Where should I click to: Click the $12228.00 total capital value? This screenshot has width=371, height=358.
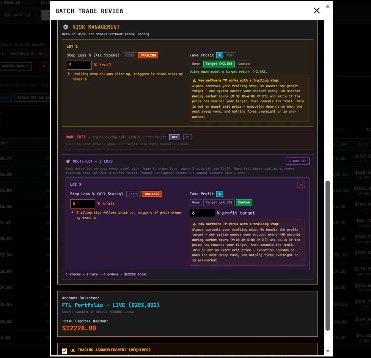pos(79,328)
